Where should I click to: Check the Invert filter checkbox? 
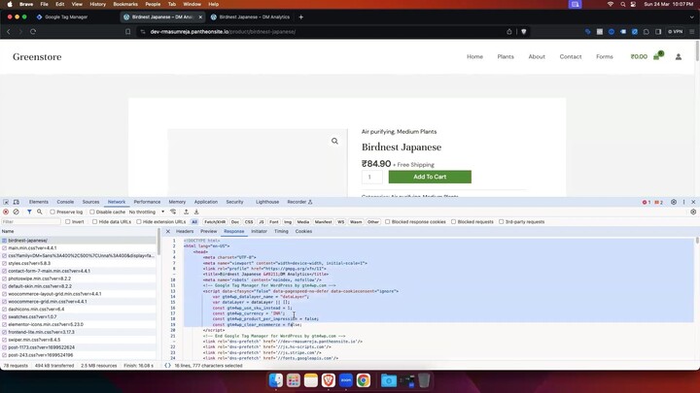(x=67, y=222)
